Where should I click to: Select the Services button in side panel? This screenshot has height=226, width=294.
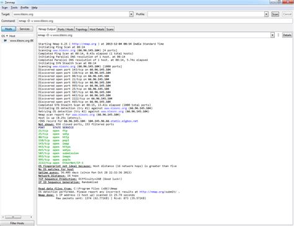coord(25,29)
